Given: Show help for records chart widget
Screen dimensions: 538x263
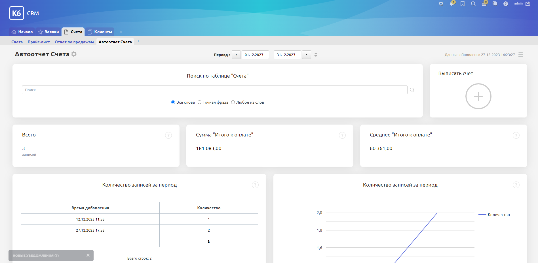Looking at the screenshot, I should click(x=516, y=185).
